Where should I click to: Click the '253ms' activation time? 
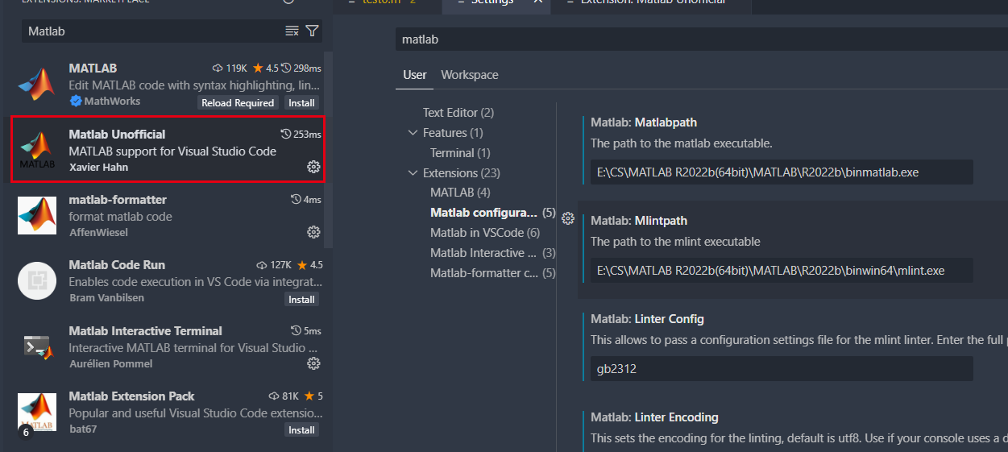(x=301, y=135)
